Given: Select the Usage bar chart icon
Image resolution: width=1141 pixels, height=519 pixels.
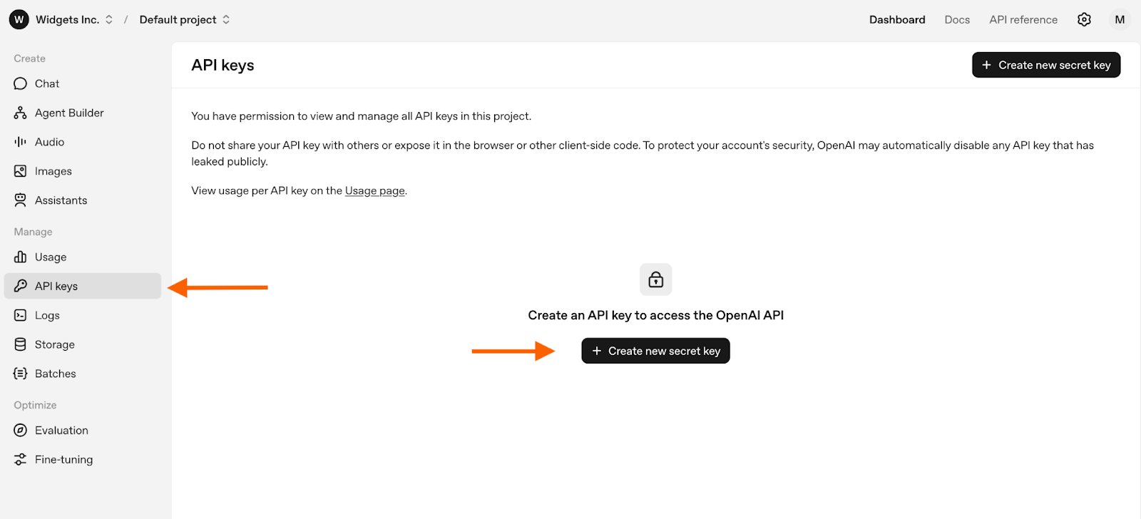Looking at the screenshot, I should pos(20,257).
